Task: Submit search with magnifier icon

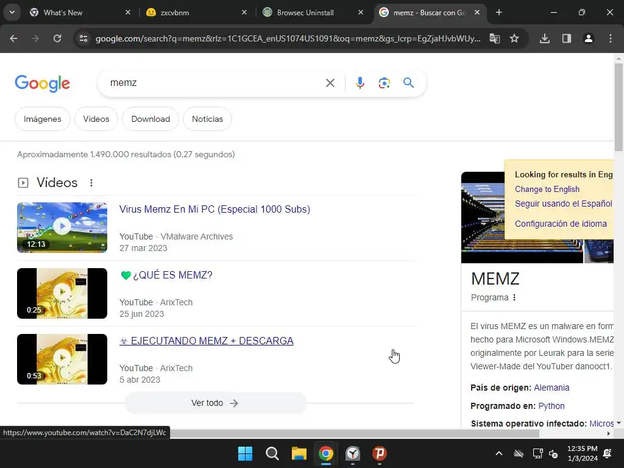Action: [x=408, y=83]
